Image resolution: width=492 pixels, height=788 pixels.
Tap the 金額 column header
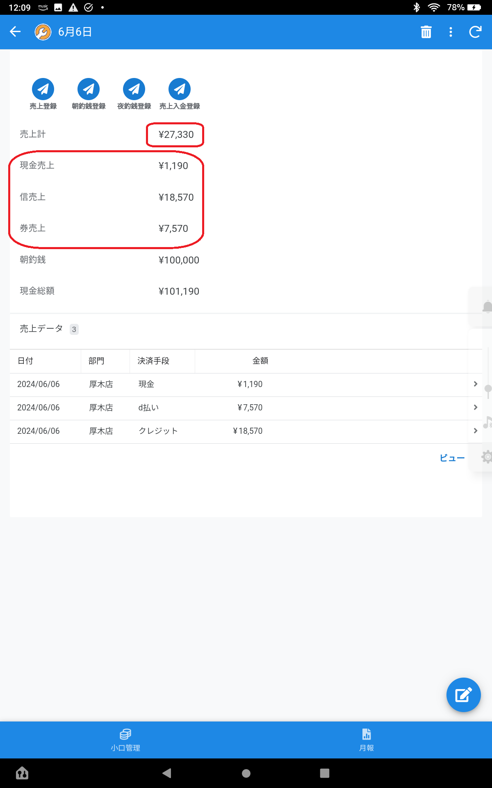(x=260, y=361)
